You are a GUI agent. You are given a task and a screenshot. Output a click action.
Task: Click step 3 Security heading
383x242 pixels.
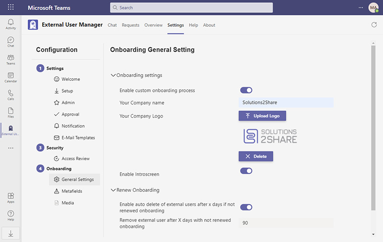pos(50,148)
